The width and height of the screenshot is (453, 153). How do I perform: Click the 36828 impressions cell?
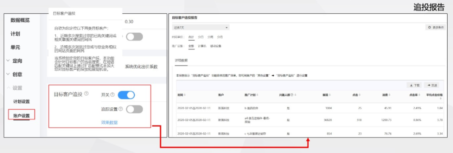pyautogui.click(x=328, y=120)
